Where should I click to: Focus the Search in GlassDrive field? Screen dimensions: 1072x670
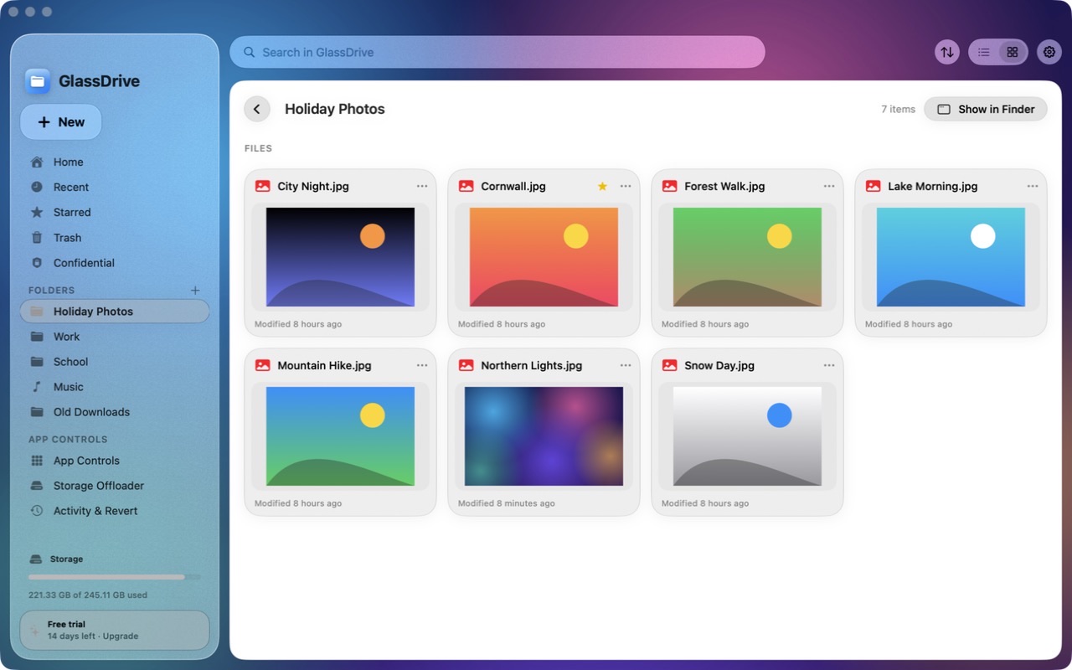pos(497,52)
